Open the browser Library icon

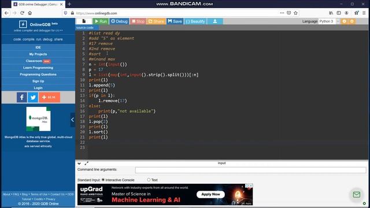(x=331, y=13)
